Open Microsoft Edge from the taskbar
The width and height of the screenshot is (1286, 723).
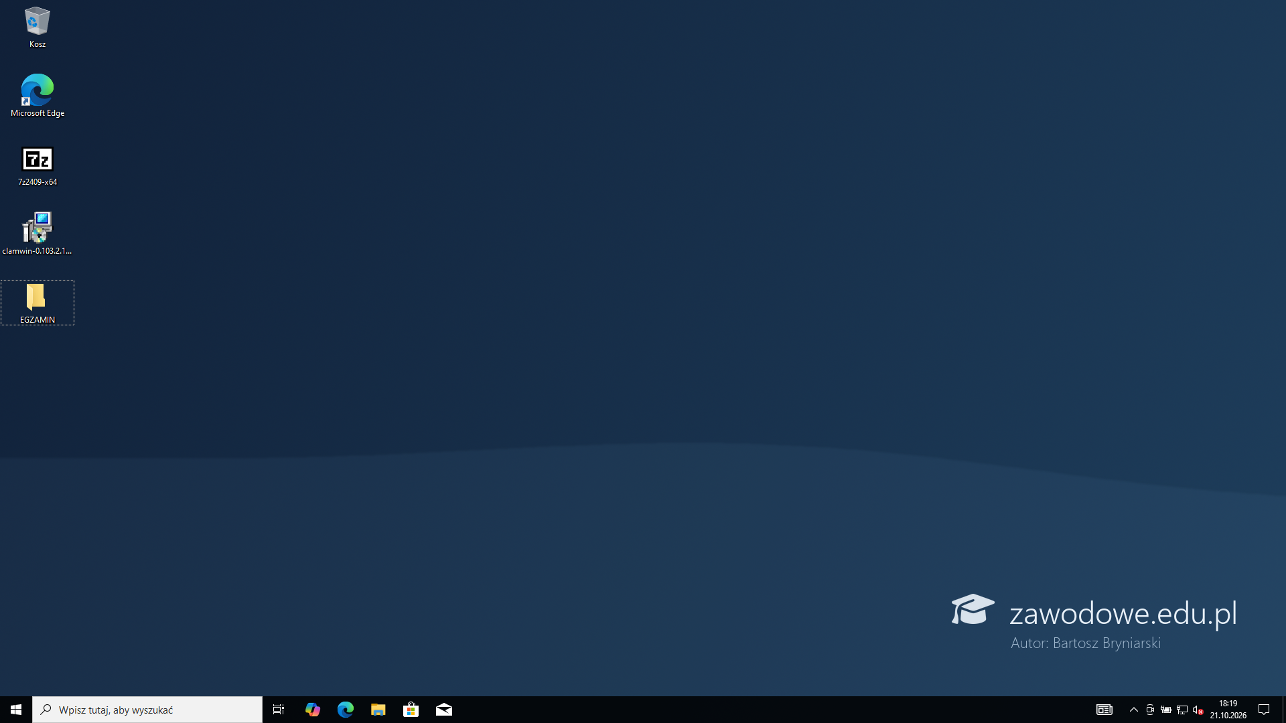[345, 710]
